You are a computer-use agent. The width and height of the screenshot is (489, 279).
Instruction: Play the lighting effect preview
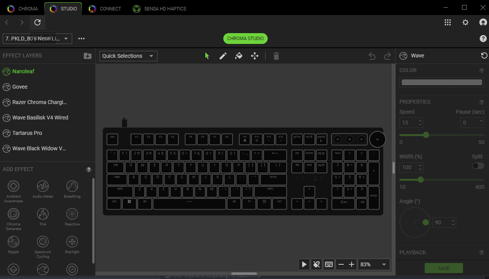point(304,264)
